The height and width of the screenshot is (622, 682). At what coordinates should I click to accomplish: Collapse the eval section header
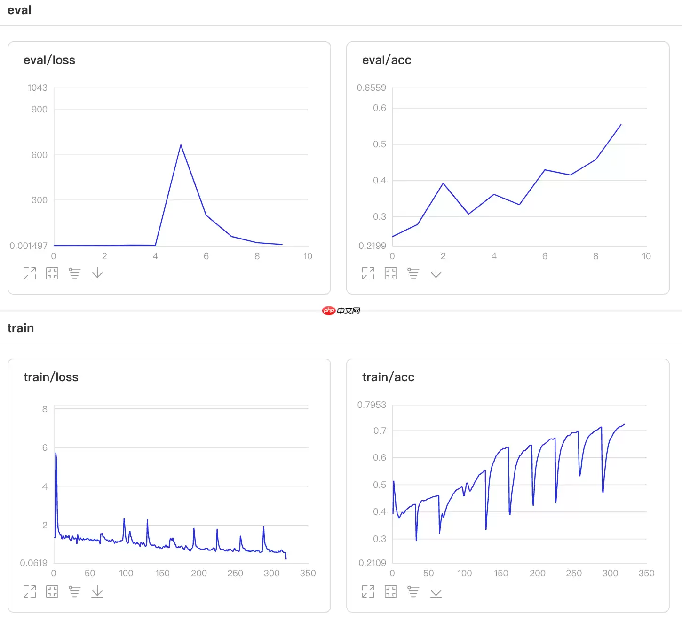coord(19,10)
